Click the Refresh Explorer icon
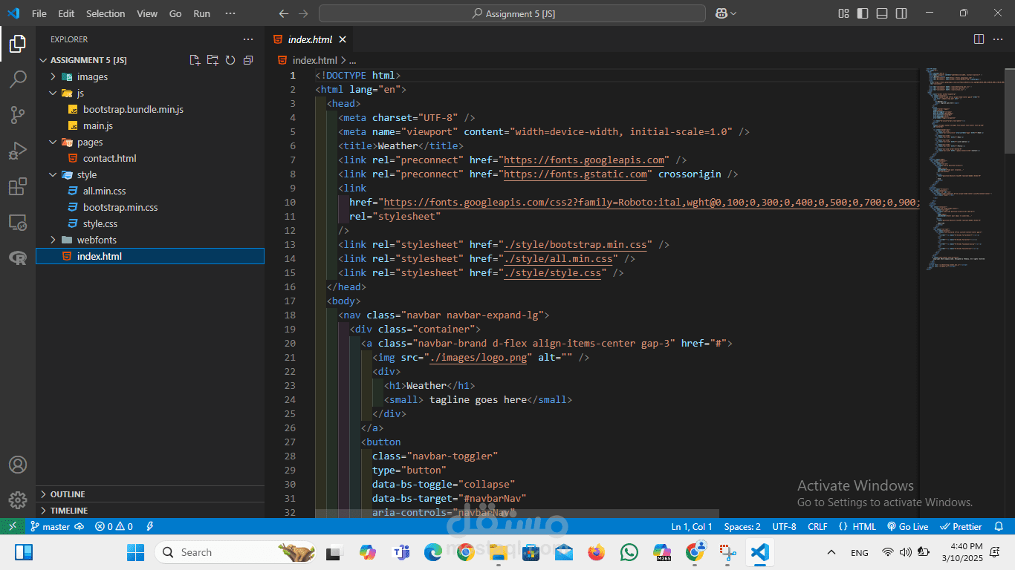Screen dimensions: 1015x570 point(230,60)
